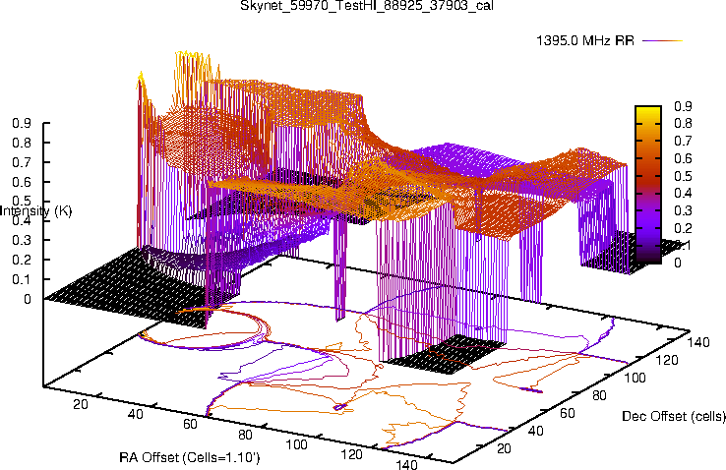Click the 0.5 label on the color bar

click(683, 176)
